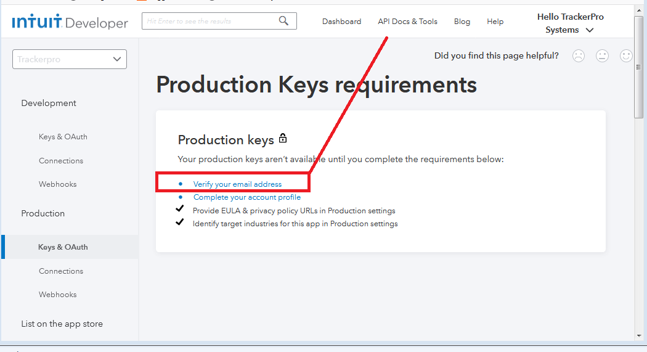The width and height of the screenshot is (647, 352).
Task: Click Identify target industries requirement text
Action: point(295,224)
